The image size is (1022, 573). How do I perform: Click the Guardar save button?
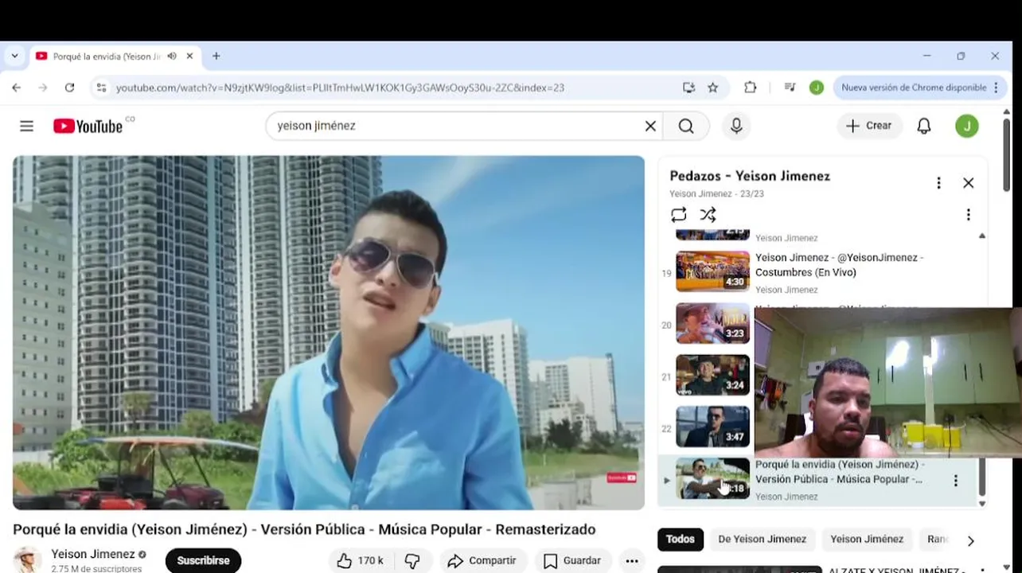572,561
